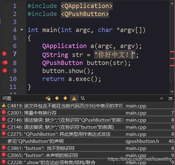The width and height of the screenshot is (175, 165).
Task: Click the 问题 panel title label
Action: point(7,99)
